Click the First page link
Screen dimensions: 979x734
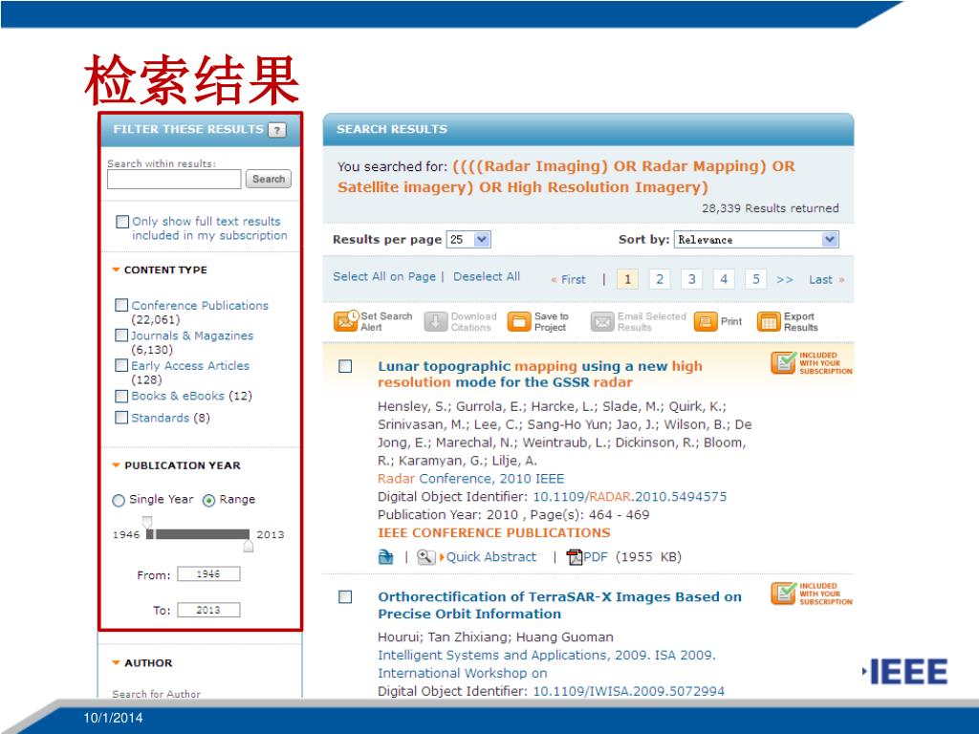click(x=568, y=280)
